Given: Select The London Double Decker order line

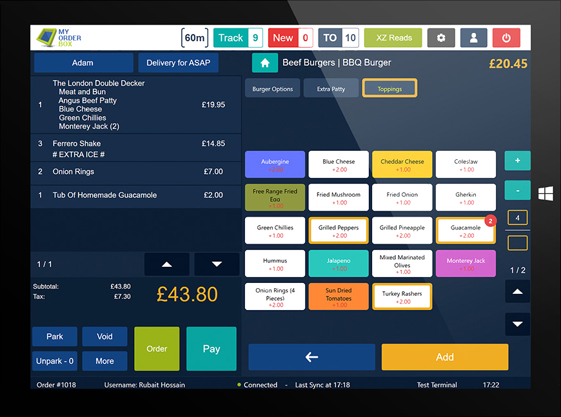Looking at the screenshot, I should [136, 105].
